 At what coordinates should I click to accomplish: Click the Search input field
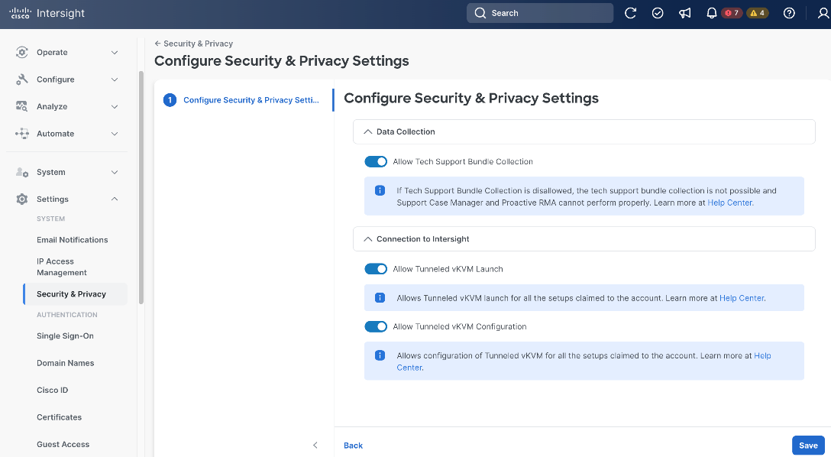click(x=539, y=13)
